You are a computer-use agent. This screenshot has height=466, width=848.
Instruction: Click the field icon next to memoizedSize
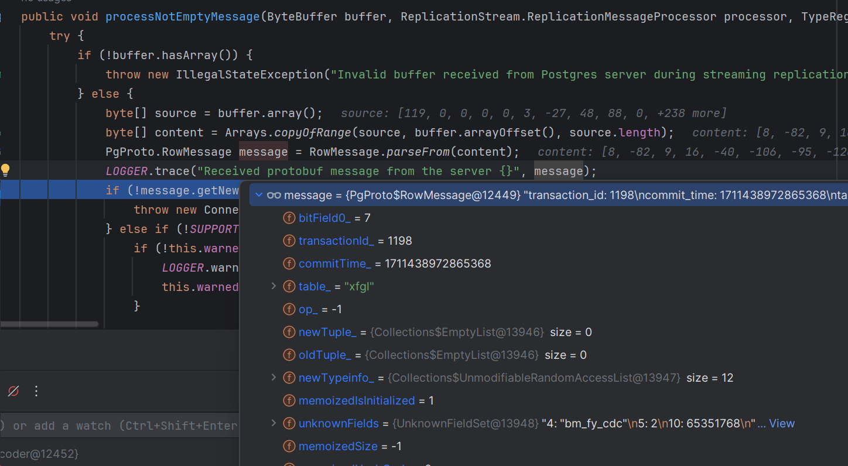(x=289, y=446)
